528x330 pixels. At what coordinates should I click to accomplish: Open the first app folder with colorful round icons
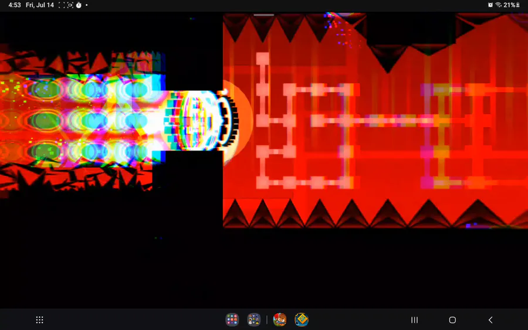[232, 319]
